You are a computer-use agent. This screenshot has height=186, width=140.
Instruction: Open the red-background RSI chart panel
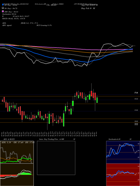click(123, 175)
